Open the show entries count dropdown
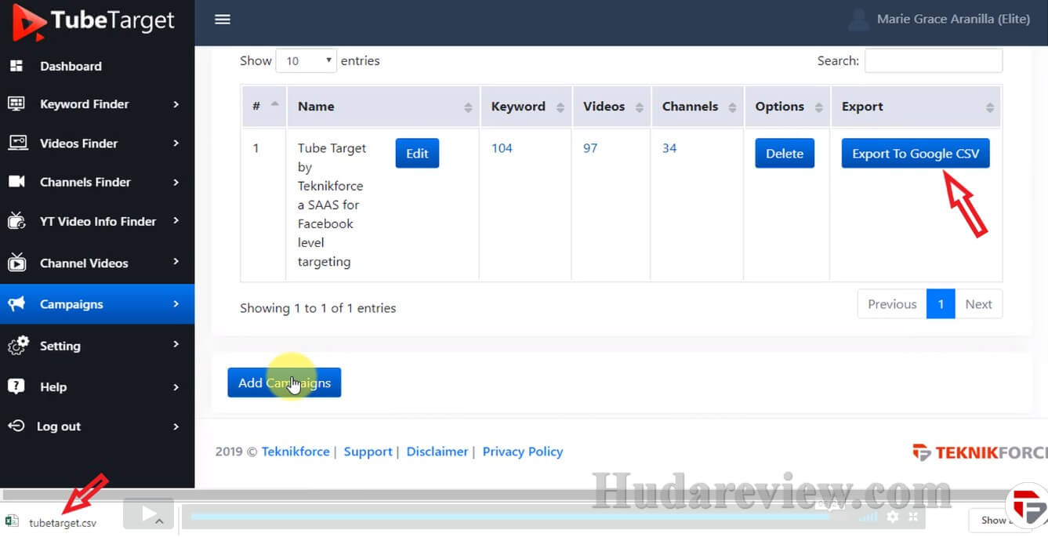This screenshot has height=537, width=1048. tap(306, 60)
